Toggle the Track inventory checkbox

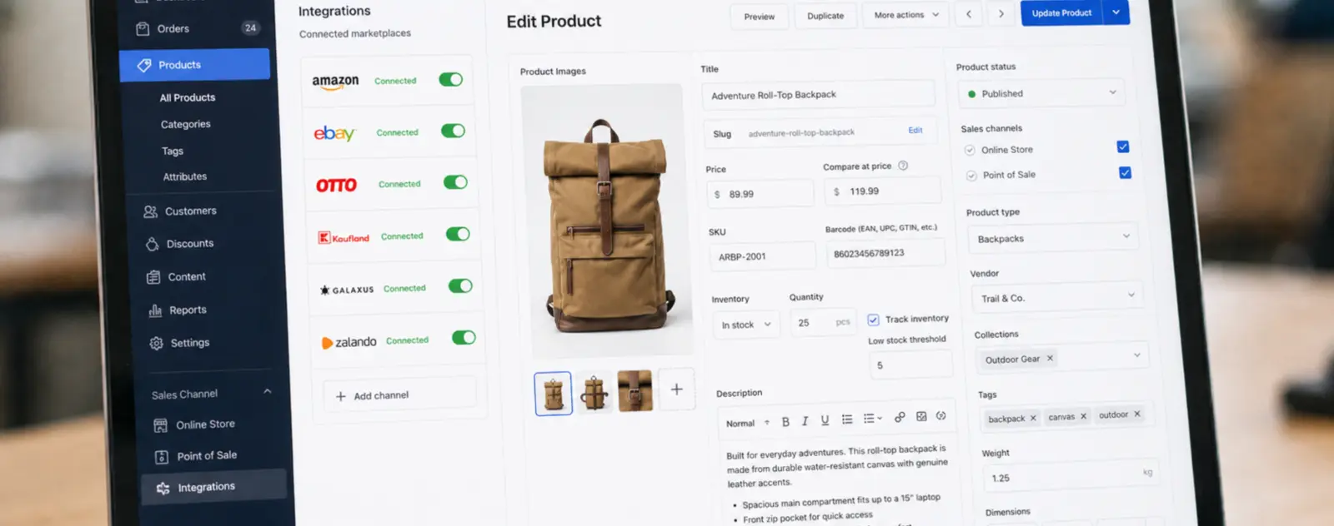coord(873,320)
